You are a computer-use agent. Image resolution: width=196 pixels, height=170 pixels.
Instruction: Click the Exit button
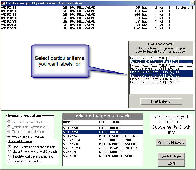coord(171,163)
